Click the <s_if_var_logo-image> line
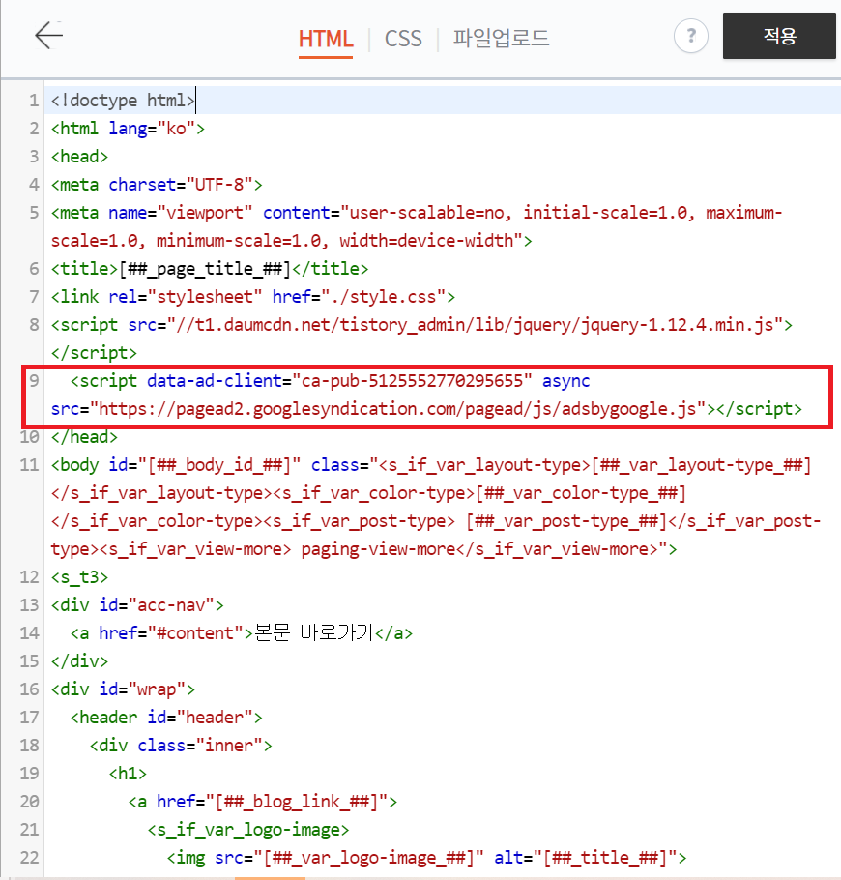The width and height of the screenshot is (841, 880). (248, 830)
